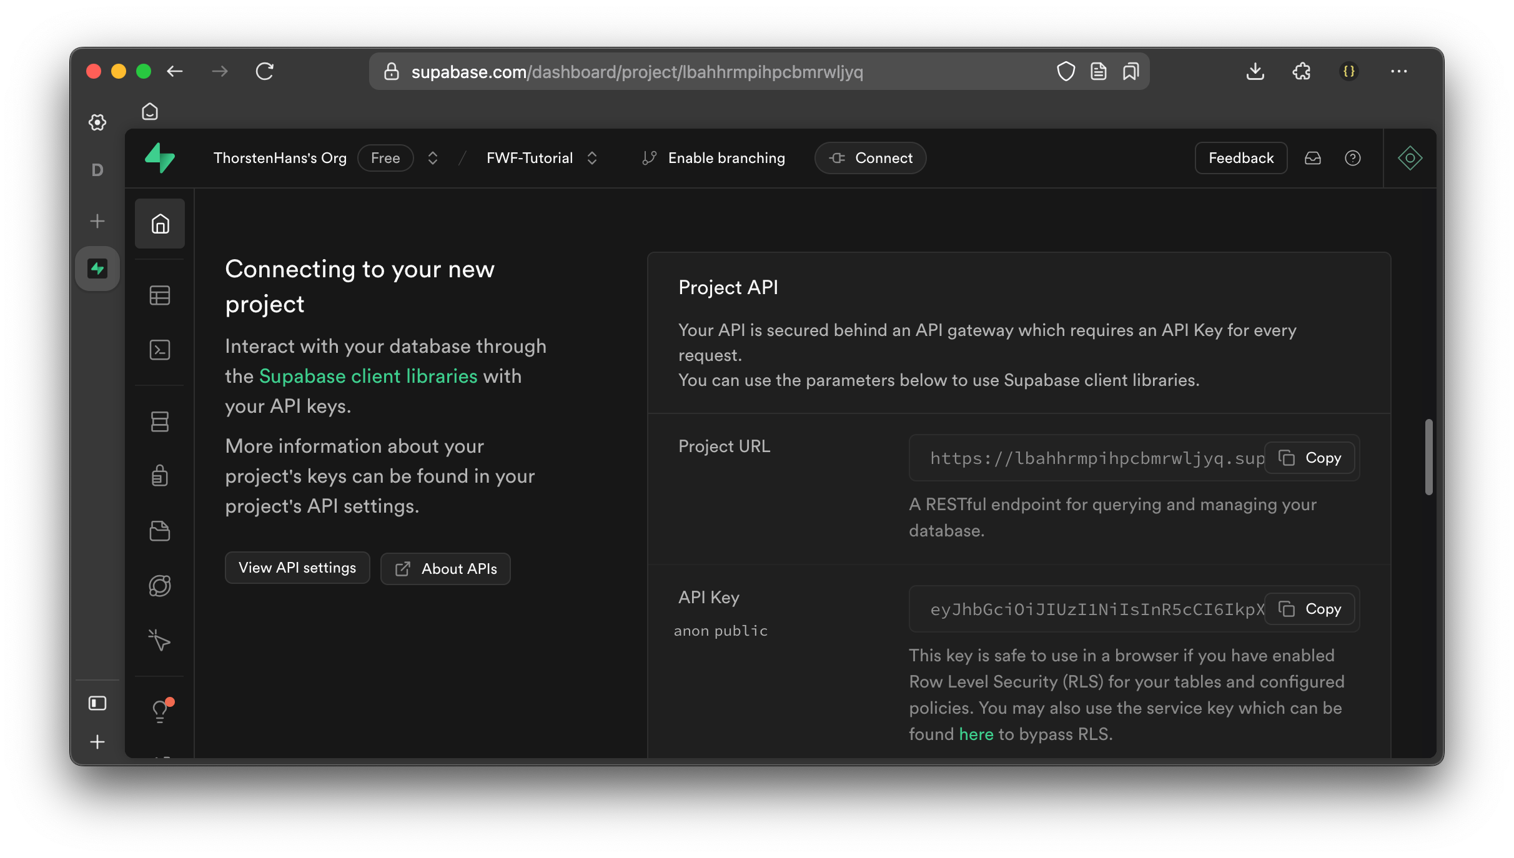Screen dimensions: 1514x858
Task: Open the notifications inbox icon
Action: (x=1313, y=158)
